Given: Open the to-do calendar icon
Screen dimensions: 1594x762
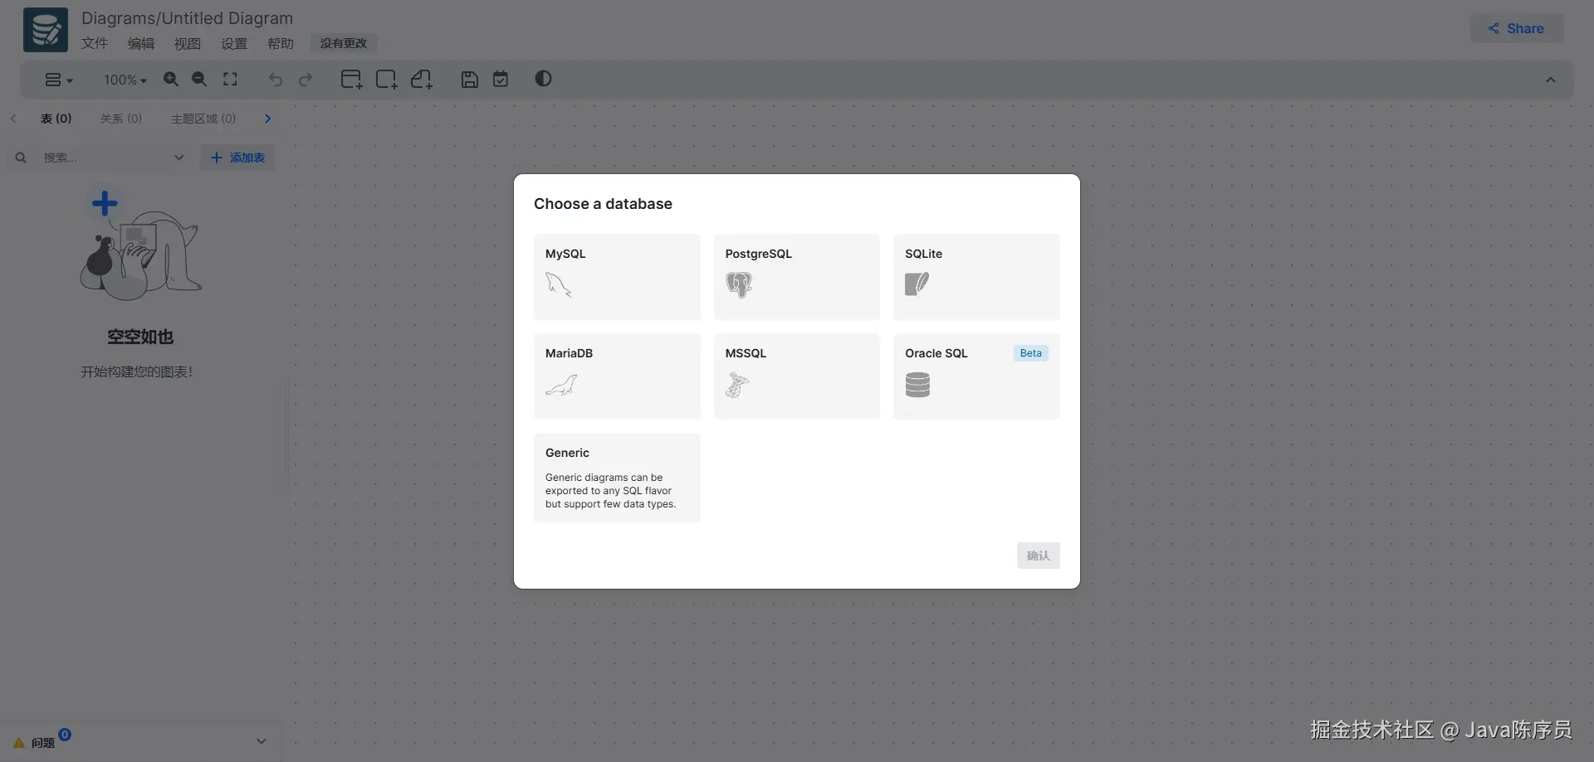Looking at the screenshot, I should 501,79.
